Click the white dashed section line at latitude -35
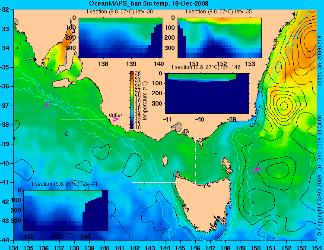 tap(285, 77)
